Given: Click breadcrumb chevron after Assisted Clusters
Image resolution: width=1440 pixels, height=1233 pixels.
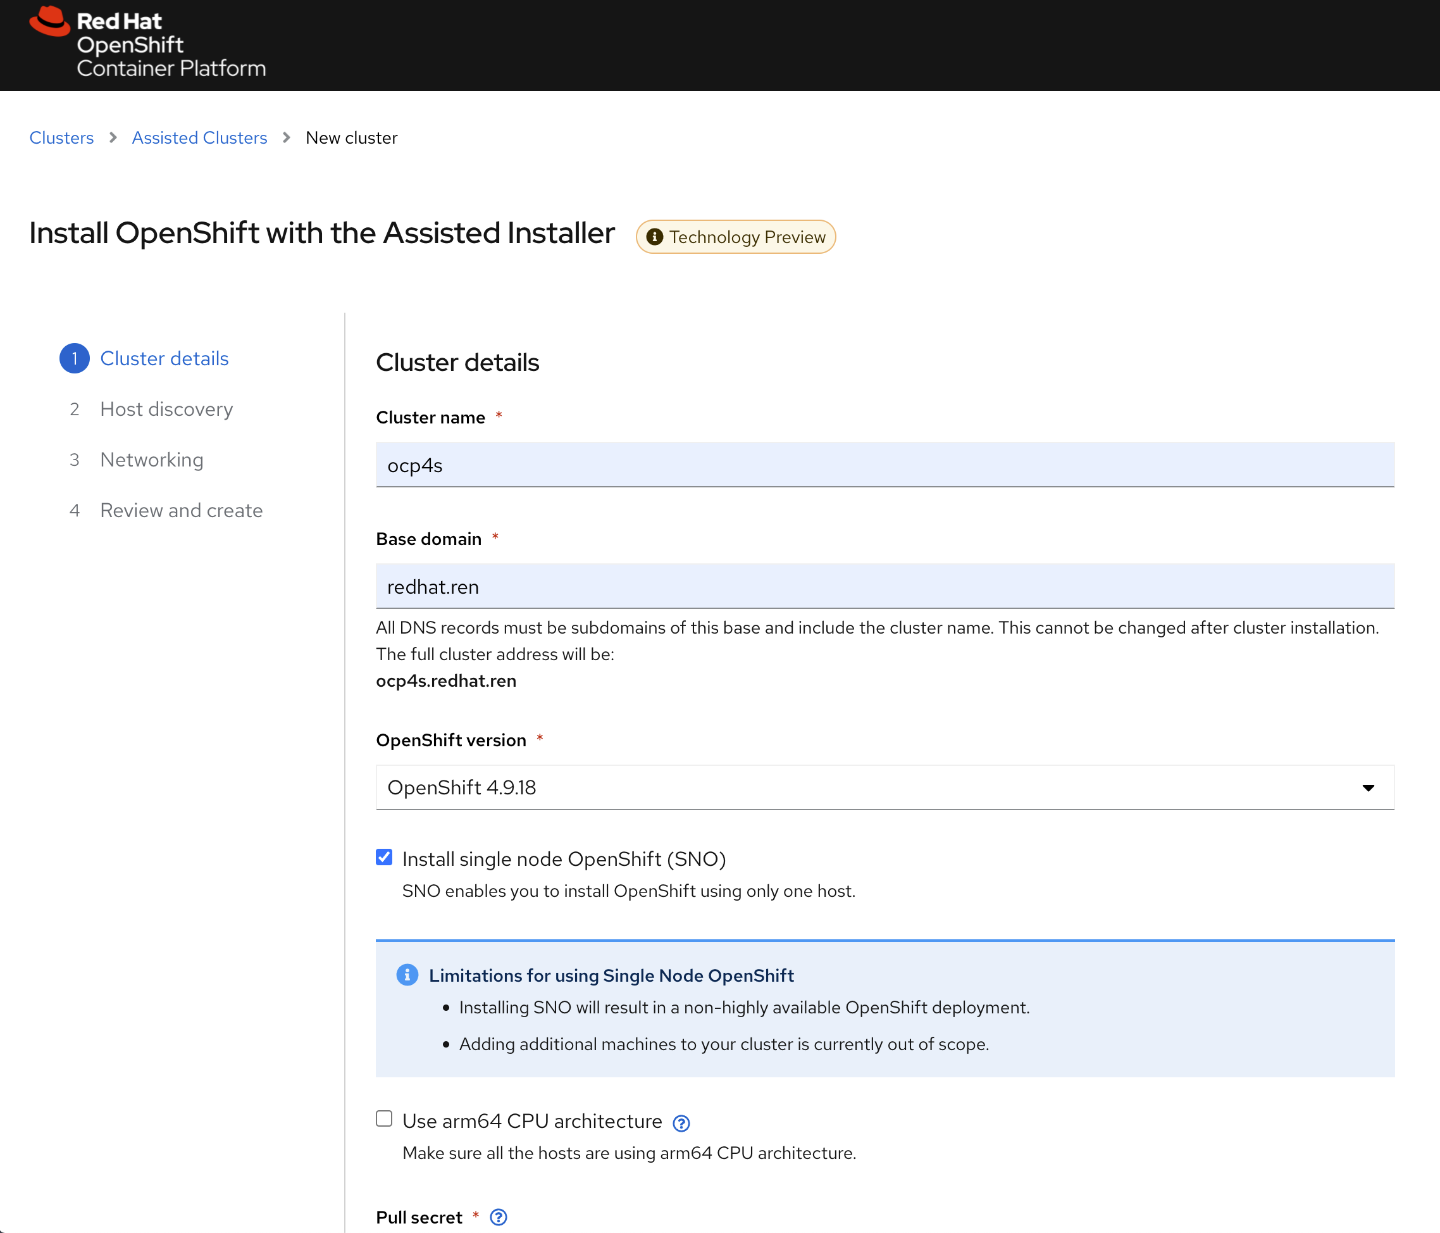Looking at the screenshot, I should 287,138.
